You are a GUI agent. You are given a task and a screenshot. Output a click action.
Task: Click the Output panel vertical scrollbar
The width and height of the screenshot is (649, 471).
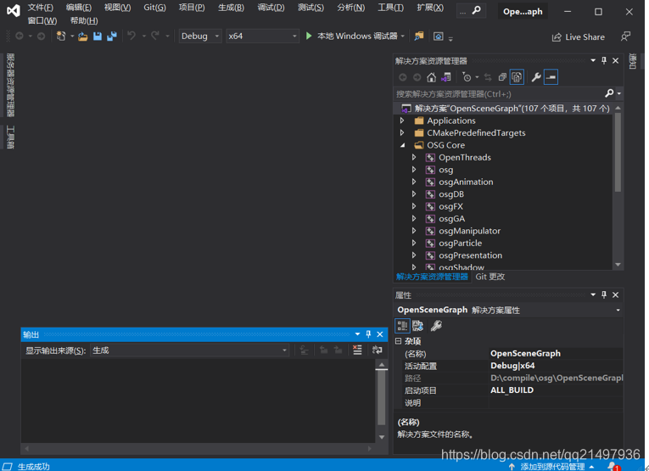[x=382, y=397]
